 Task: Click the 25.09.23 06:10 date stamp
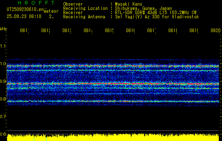pyautogui.click(x=24, y=16)
